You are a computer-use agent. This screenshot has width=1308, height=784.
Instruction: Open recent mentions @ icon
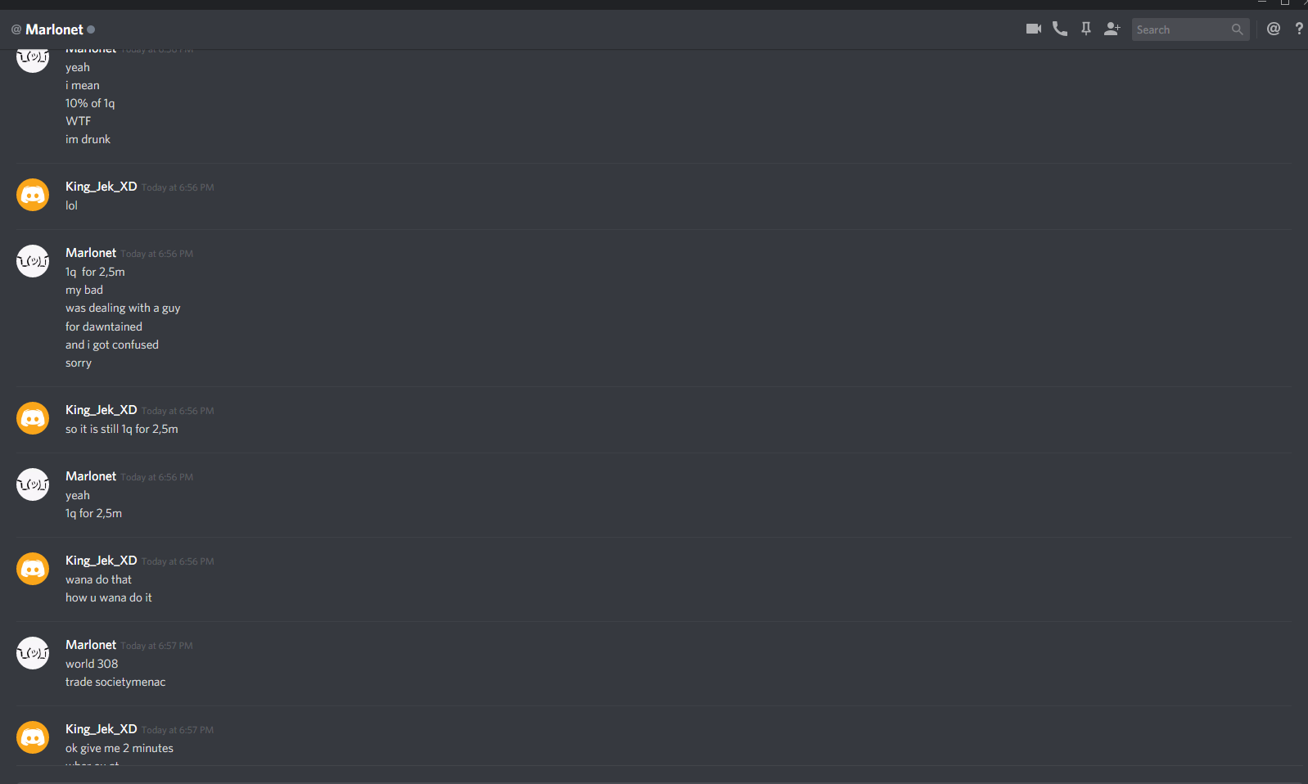pyautogui.click(x=1274, y=29)
